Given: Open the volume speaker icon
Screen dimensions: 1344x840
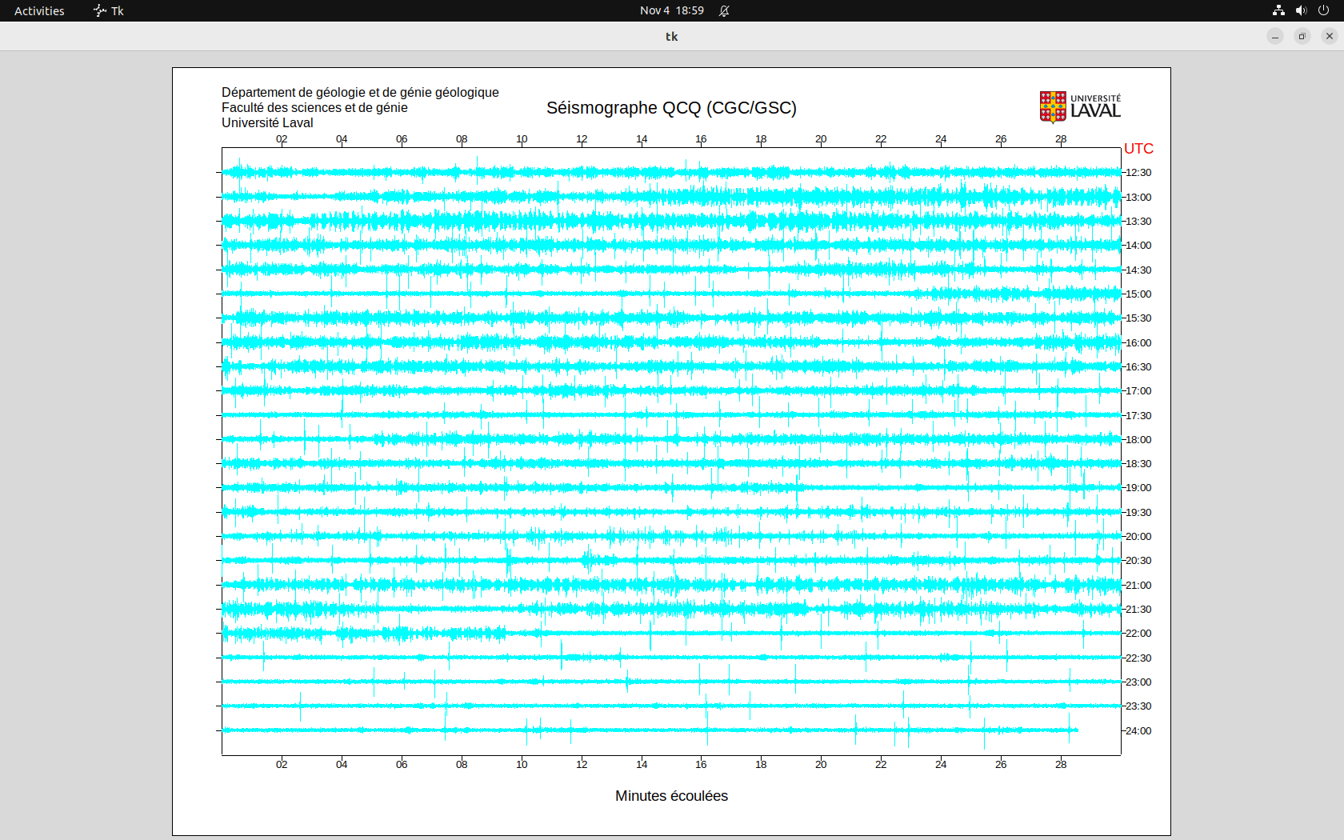Looking at the screenshot, I should 1301,10.
